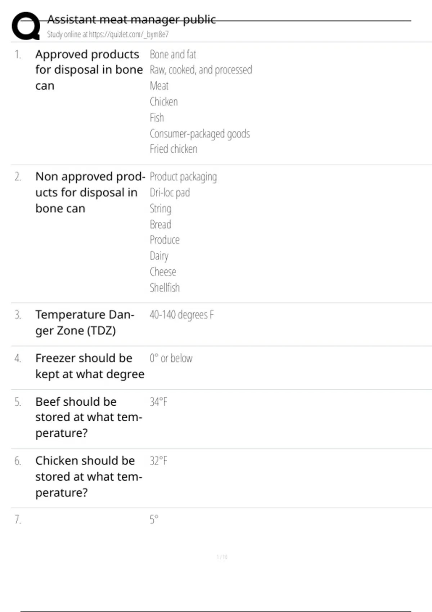Viewport: 432px width, 612px height.
Task: Click 'Consumer-packaged goods' in first definition
Action: click(x=199, y=134)
